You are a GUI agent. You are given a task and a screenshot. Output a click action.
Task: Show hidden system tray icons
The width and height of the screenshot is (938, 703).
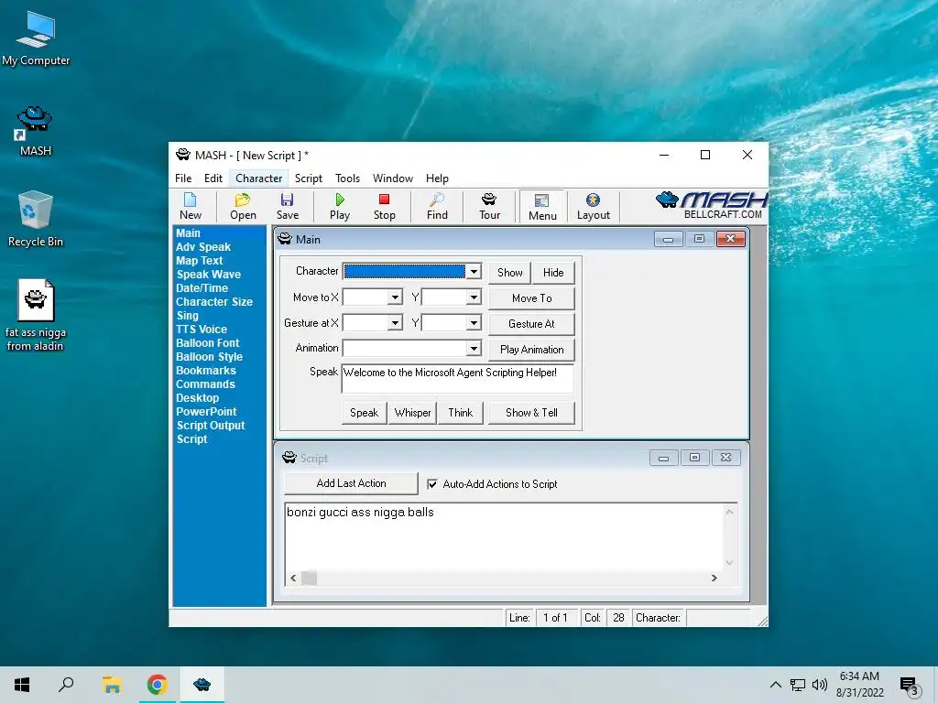point(775,685)
